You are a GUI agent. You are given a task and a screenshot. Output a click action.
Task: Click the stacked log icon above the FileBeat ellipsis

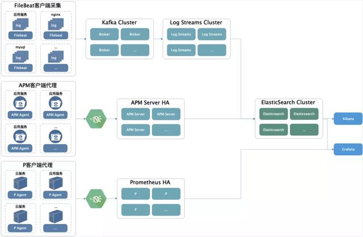(55, 57)
